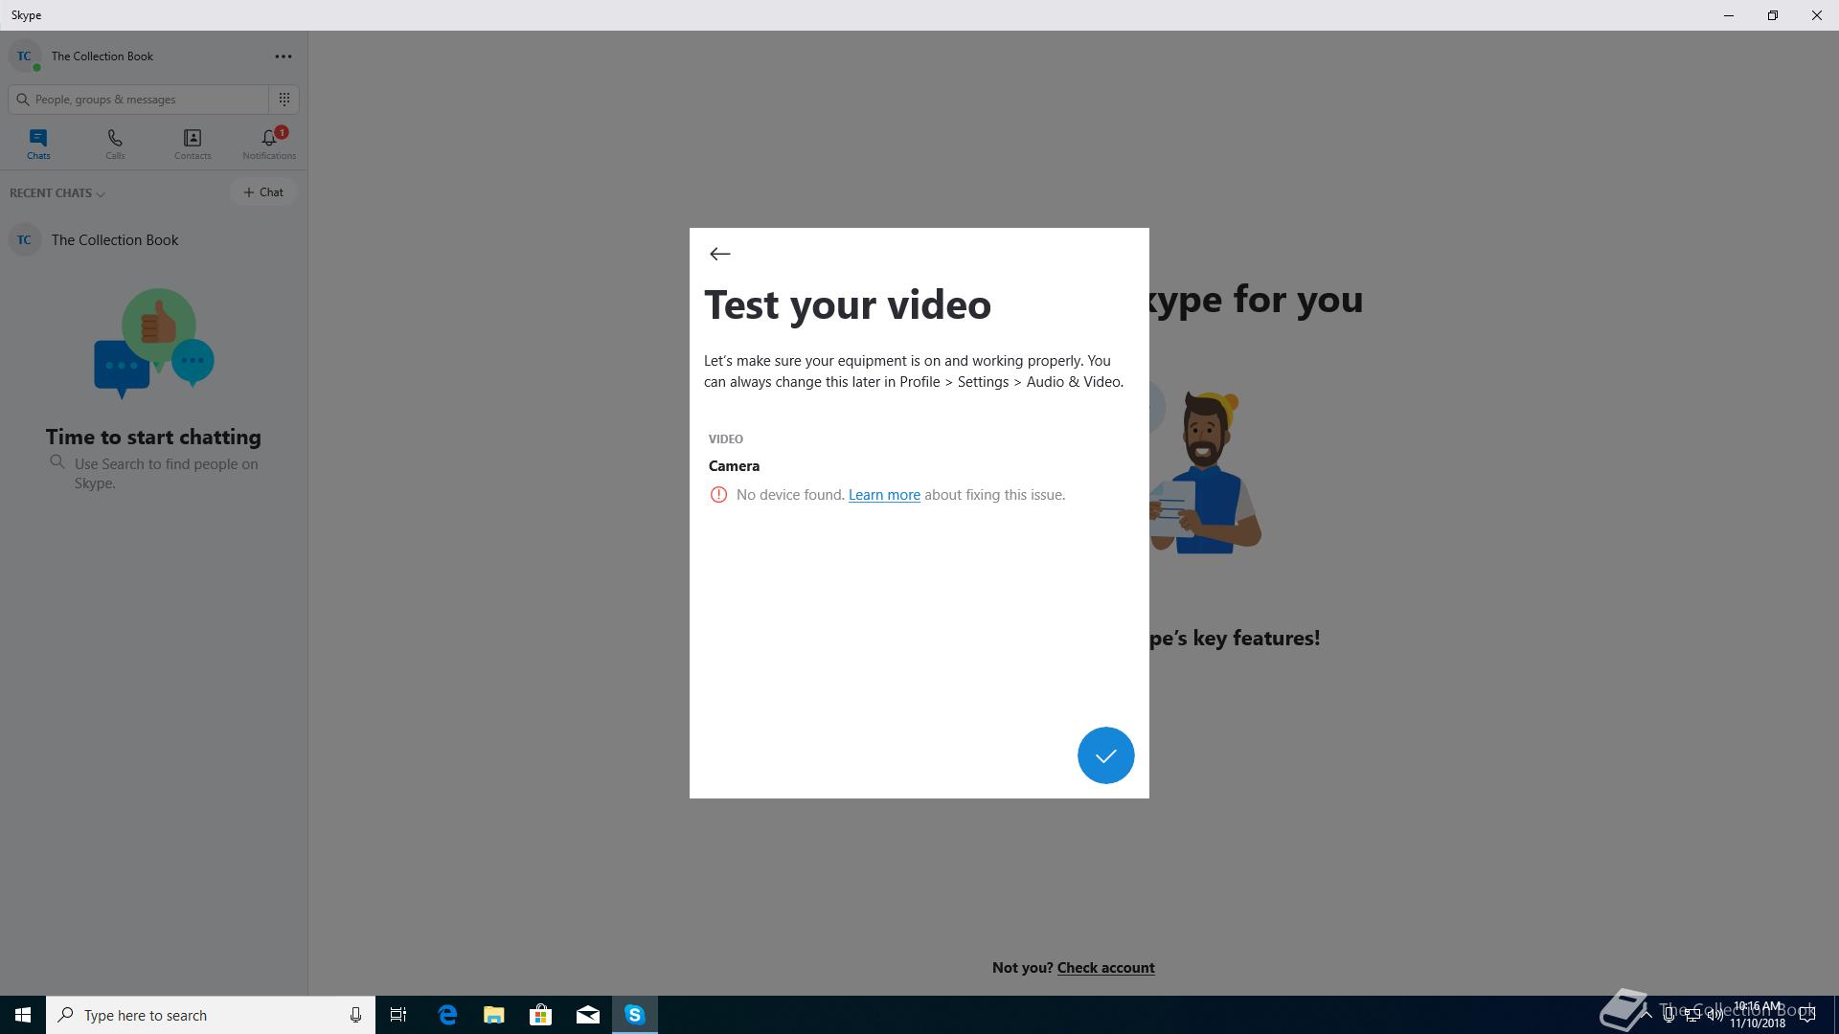
Task: Close the Skype window
Action: pyautogui.click(x=1817, y=15)
